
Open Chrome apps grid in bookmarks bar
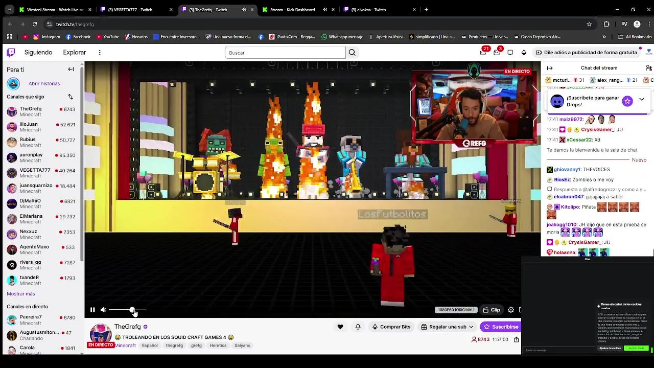[9, 37]
